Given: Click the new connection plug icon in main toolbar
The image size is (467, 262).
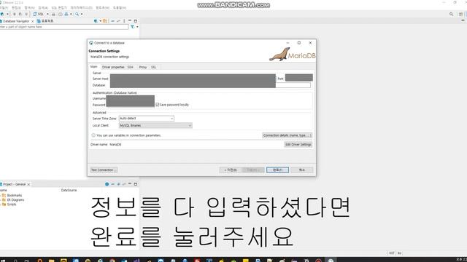Looking at the screenshot, I should pyautogui.click(x=2, y=14).
